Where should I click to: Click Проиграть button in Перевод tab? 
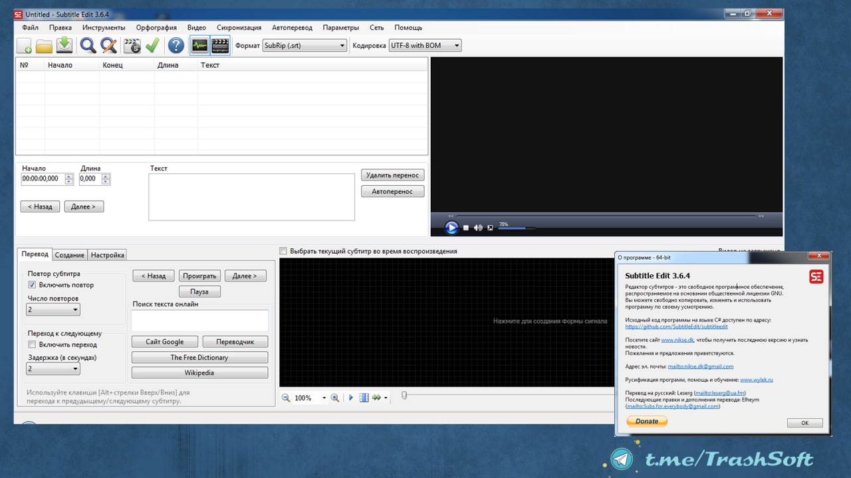tap(199, 276)
